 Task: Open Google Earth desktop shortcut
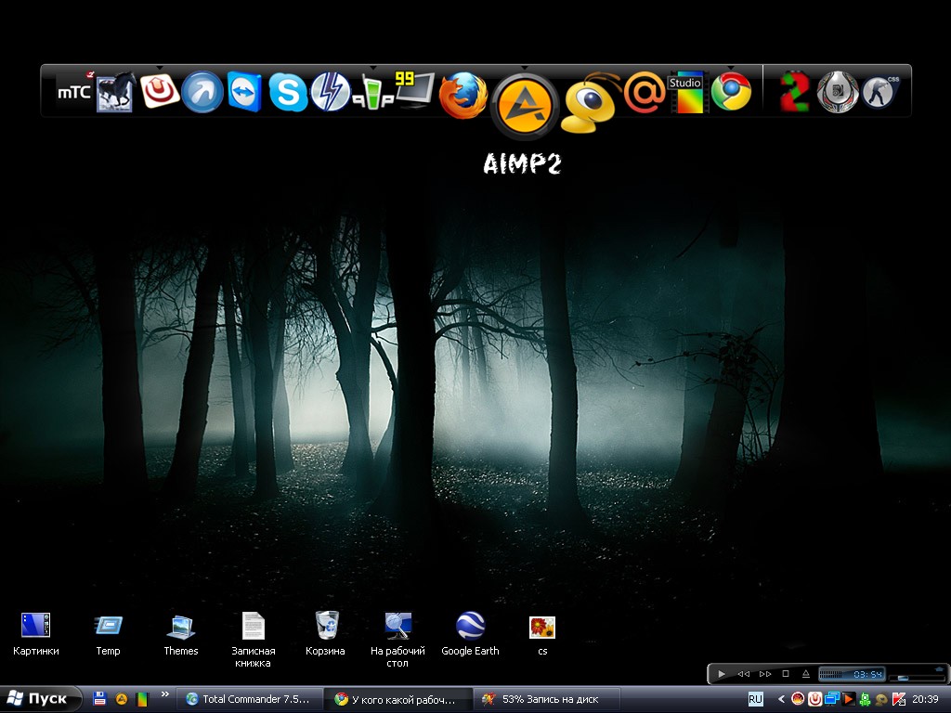(x=470, y=627)
